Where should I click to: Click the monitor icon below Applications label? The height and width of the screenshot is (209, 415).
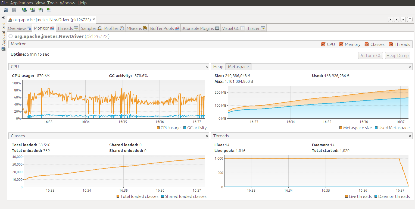tap(3, 49)
